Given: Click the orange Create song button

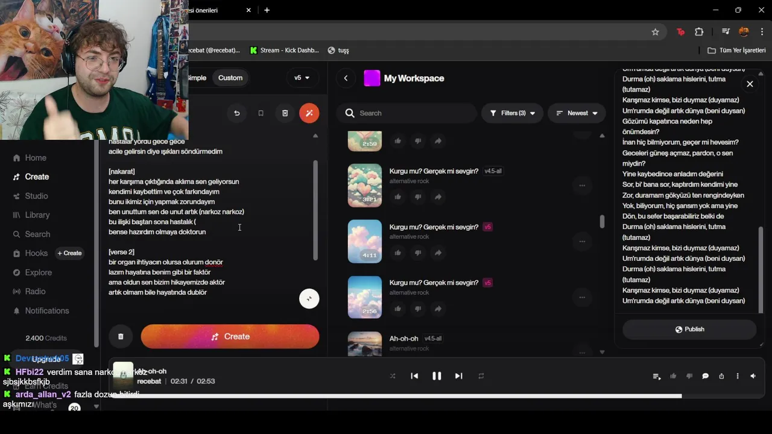Looking at the screenshot, I should 230,336.
